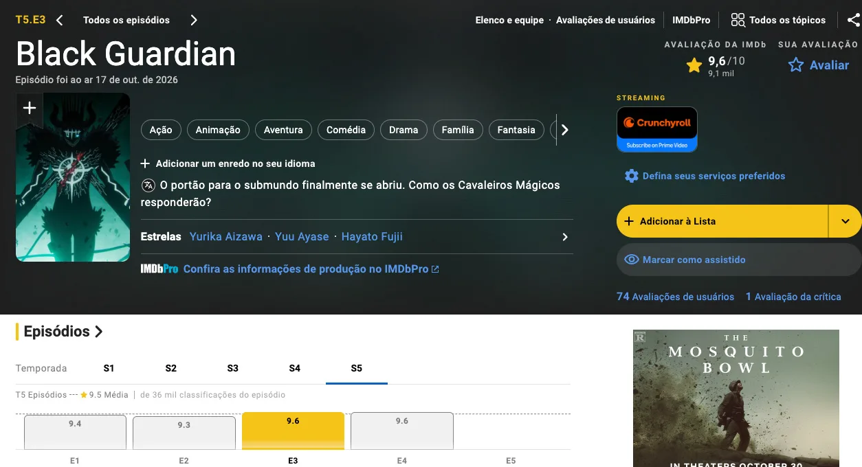The height and width of the screenshot is (467, 862).
Task: Open the Episódios section
Action: 63,332
